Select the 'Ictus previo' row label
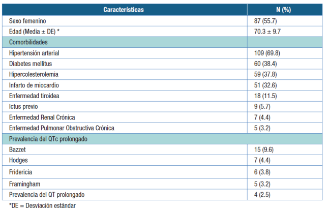This screenshot has width=328, height=210. tap(24, 106)
